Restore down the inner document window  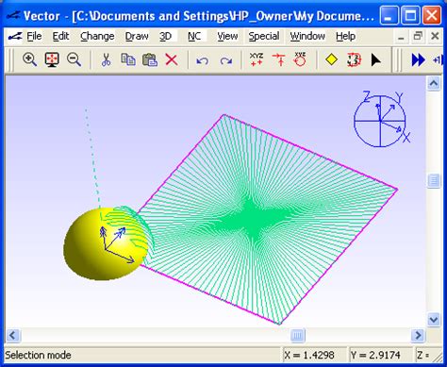click(x=418, y=37)
